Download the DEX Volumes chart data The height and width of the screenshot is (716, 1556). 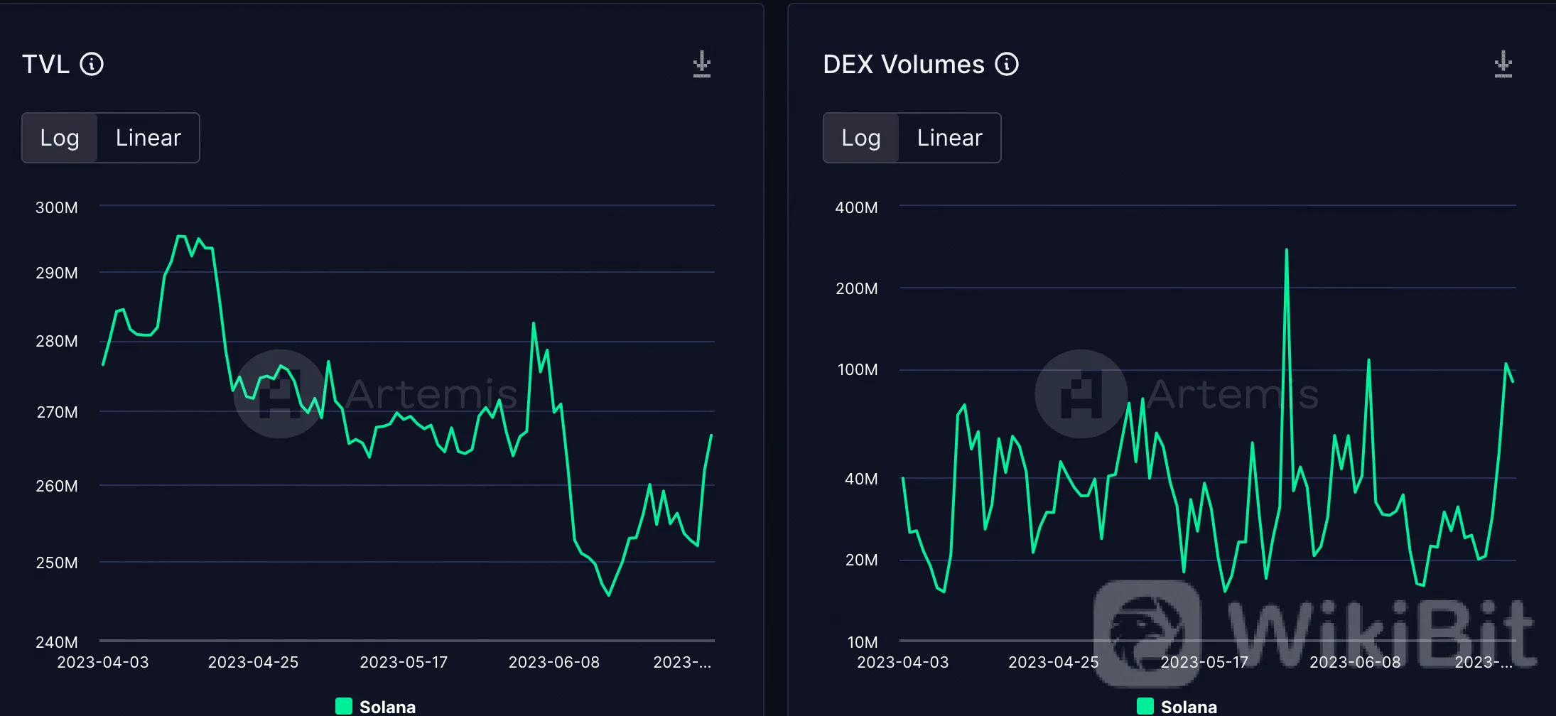click(1503, 64)
